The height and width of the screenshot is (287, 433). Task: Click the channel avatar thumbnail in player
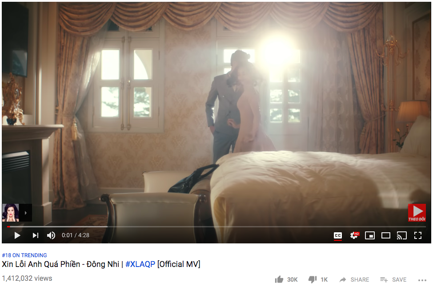coord(11,213)
